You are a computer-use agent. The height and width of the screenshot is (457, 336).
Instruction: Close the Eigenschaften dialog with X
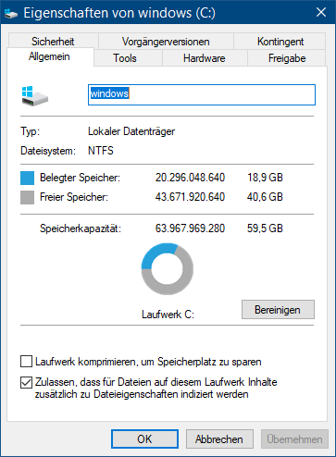(321, 12)
